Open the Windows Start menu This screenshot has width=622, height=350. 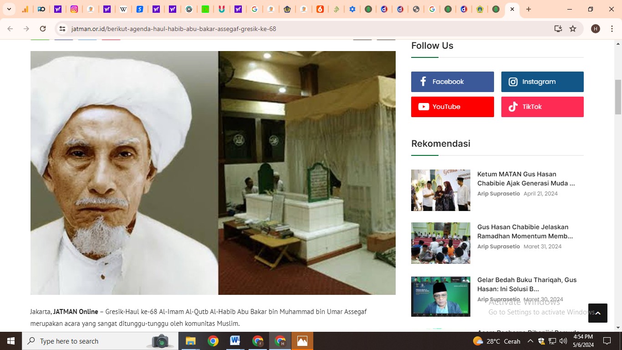pos(11,341)
